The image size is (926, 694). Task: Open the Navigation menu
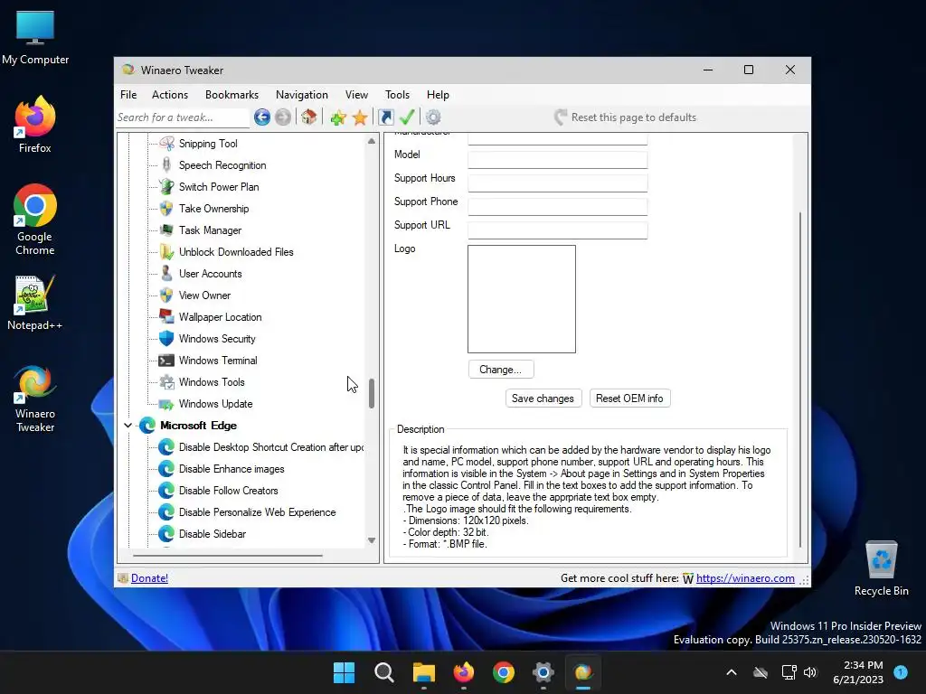pos(302,94)
